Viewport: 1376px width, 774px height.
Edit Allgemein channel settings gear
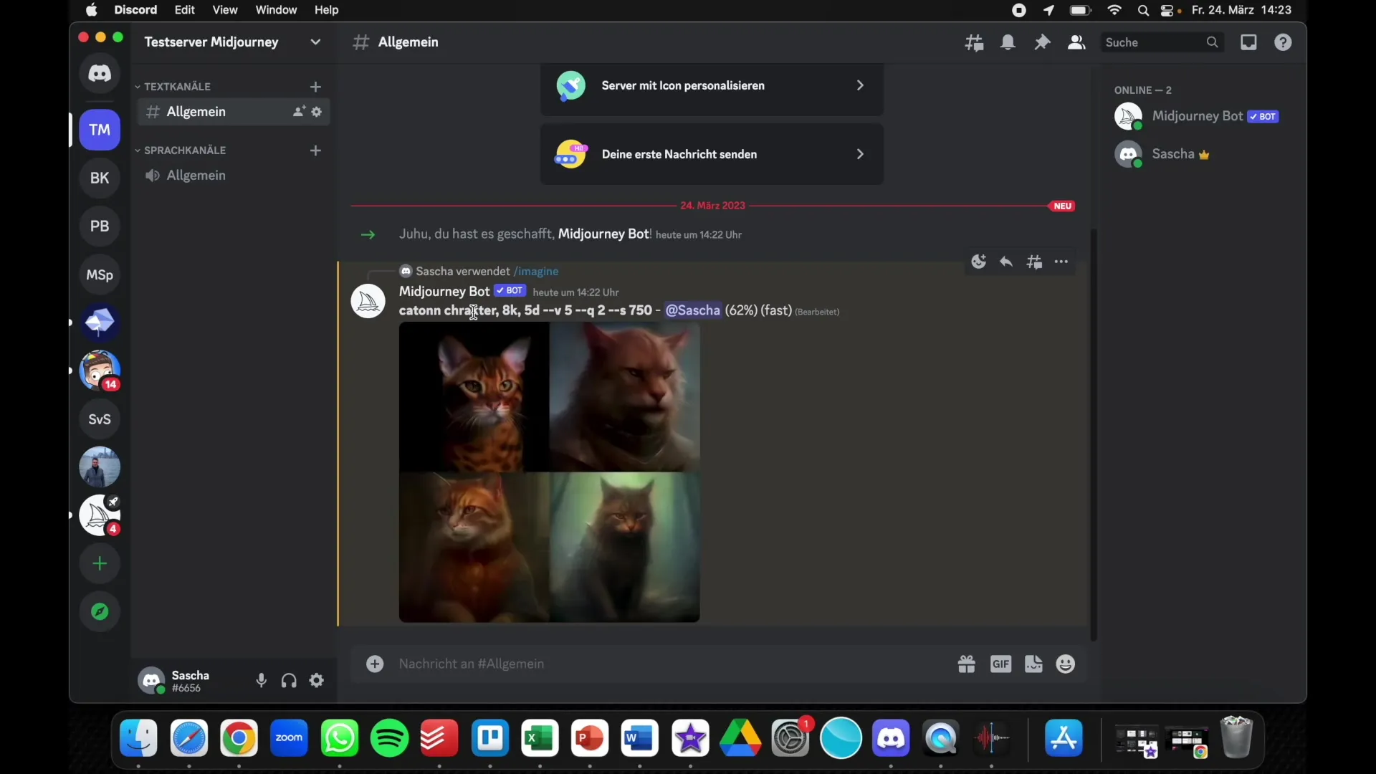[317, 112]
